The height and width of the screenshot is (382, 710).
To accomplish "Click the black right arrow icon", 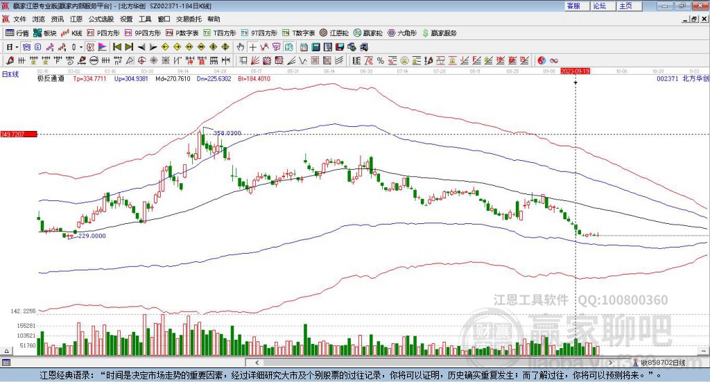I will tap(153, 47).
